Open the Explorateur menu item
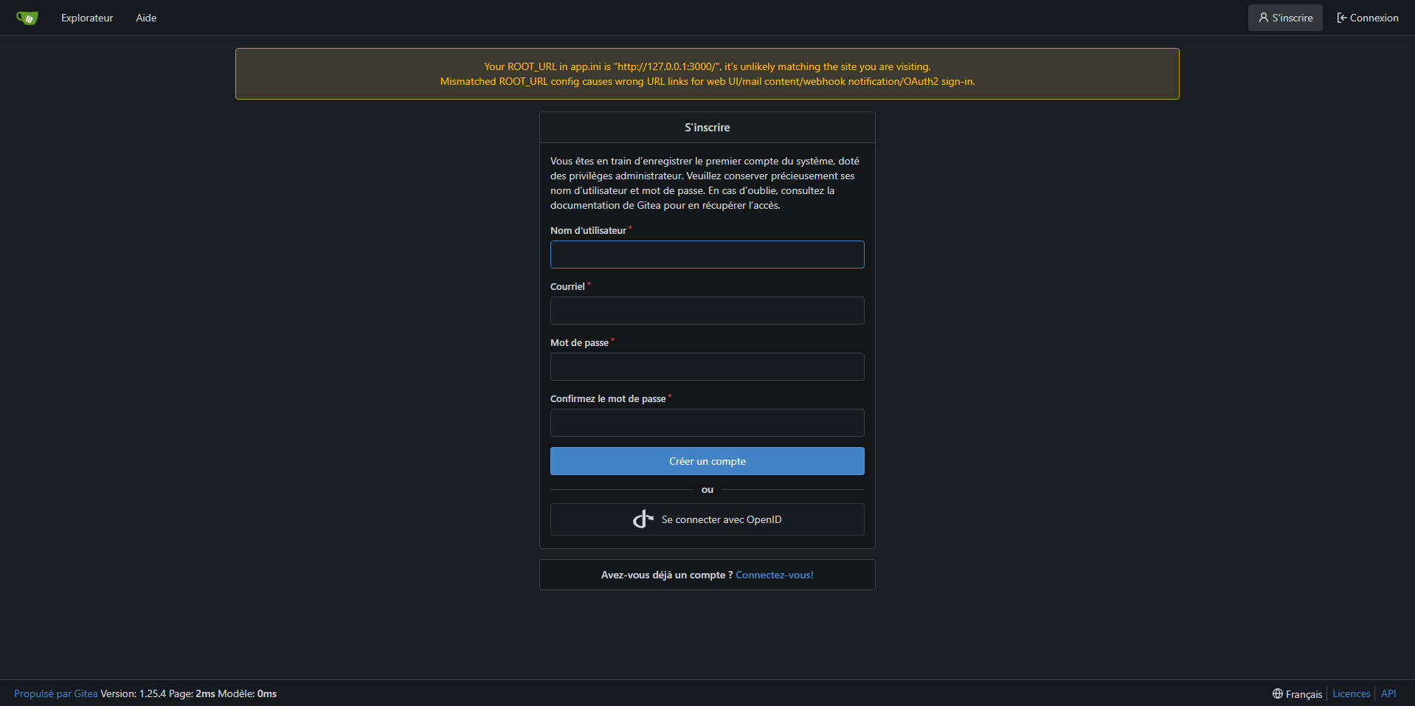1415x706 pixels. (x=87, y=18)
